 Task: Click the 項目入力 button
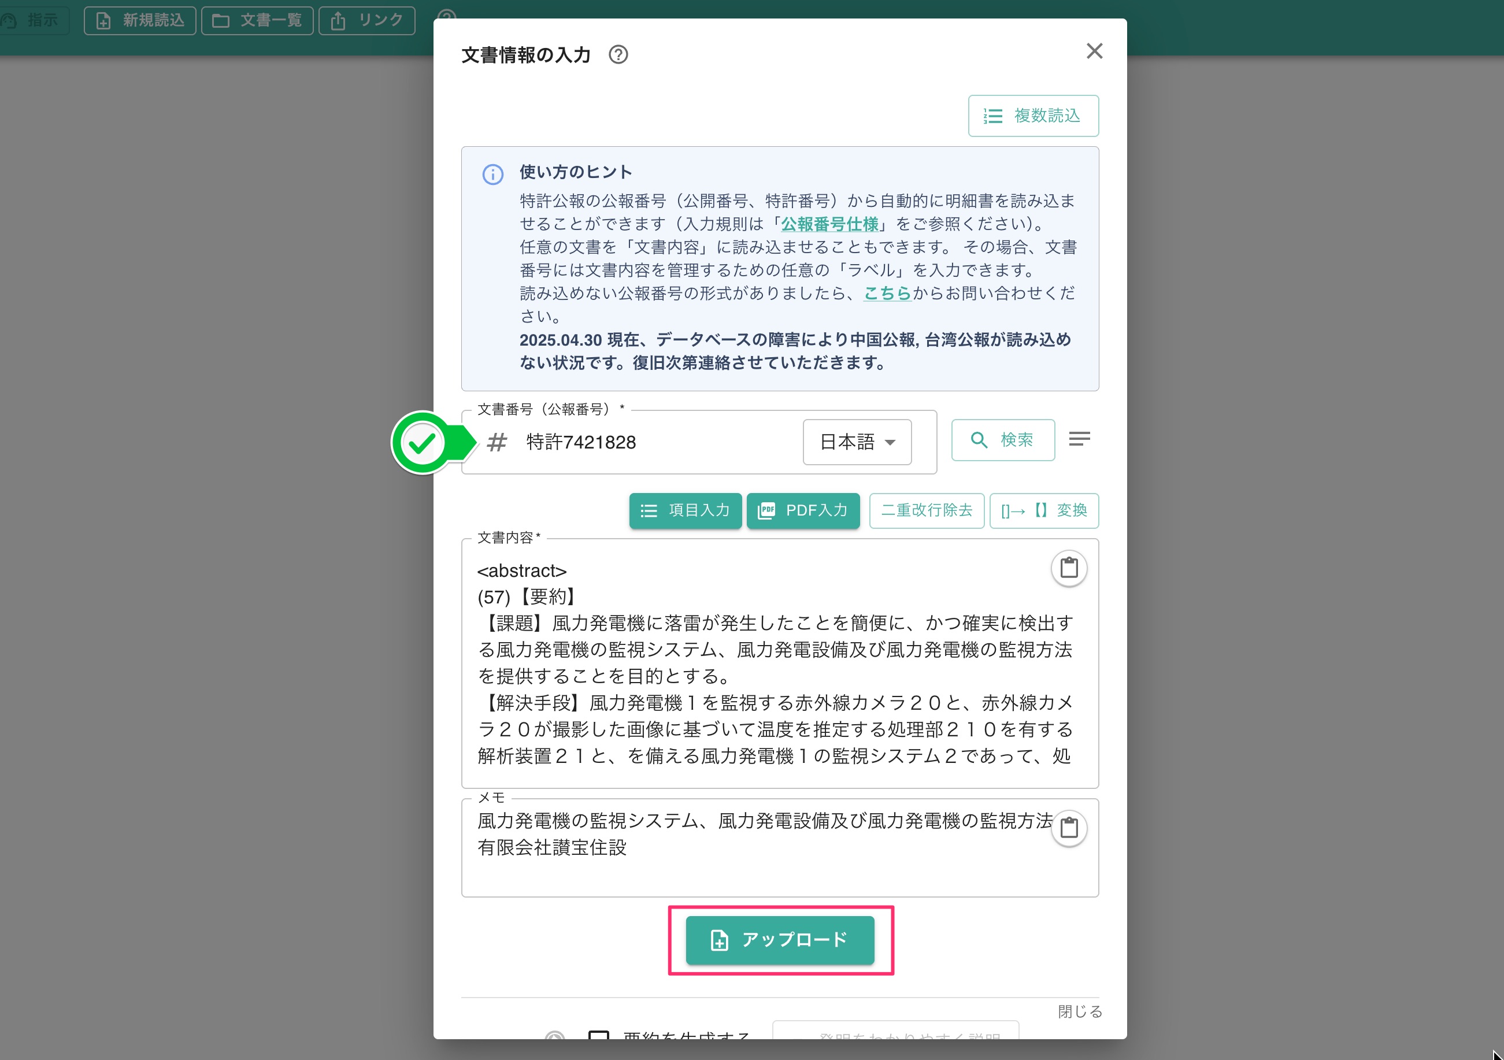[x=685, y=510]
